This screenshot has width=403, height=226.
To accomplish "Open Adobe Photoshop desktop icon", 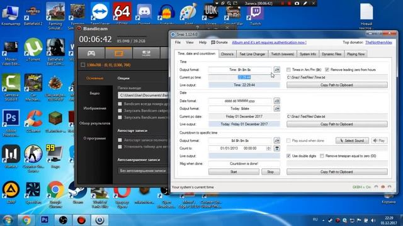I will pos(11,123).
